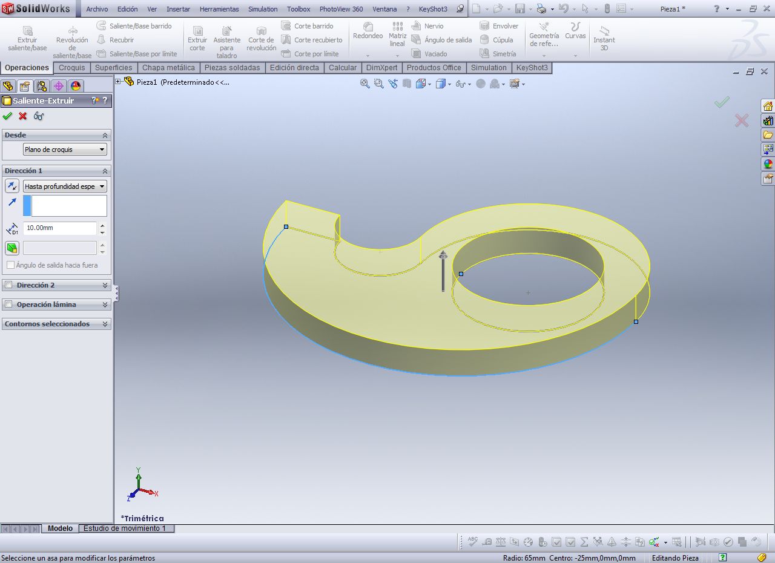The image size is (775, 563).
Task: Click Cúpula dome tool
Action: pyautogui.click(x=496, y=40)
